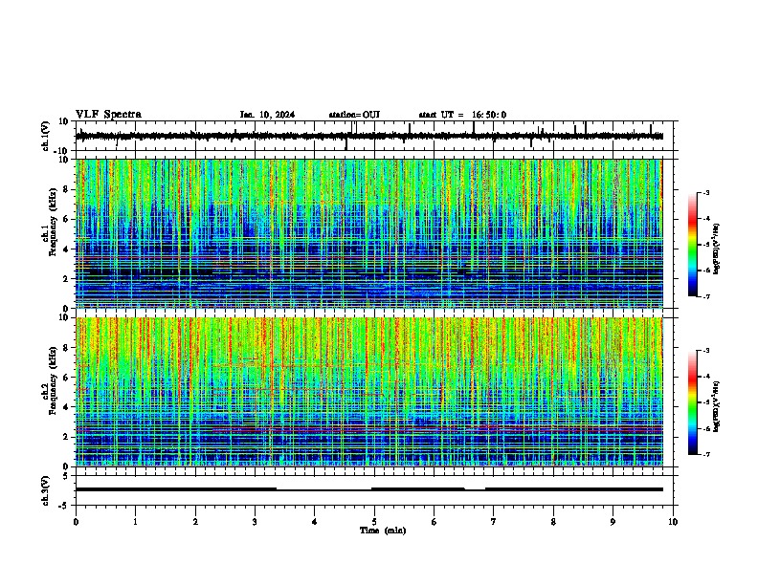The image size is (758, 585).
Task: Click the ch.1 colorbar log(PSD) label
Action: [x=717, y=249]
